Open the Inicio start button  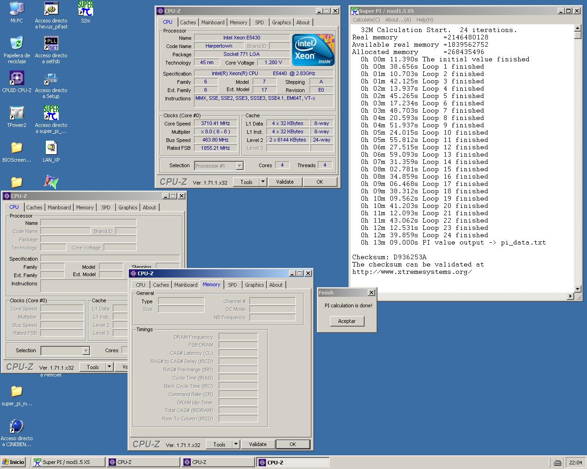13,462
